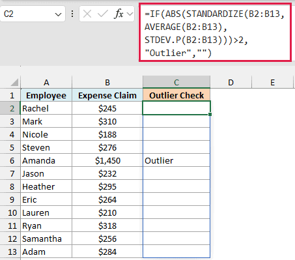
Task: Select column E header
Action: [x=273, y=82]
